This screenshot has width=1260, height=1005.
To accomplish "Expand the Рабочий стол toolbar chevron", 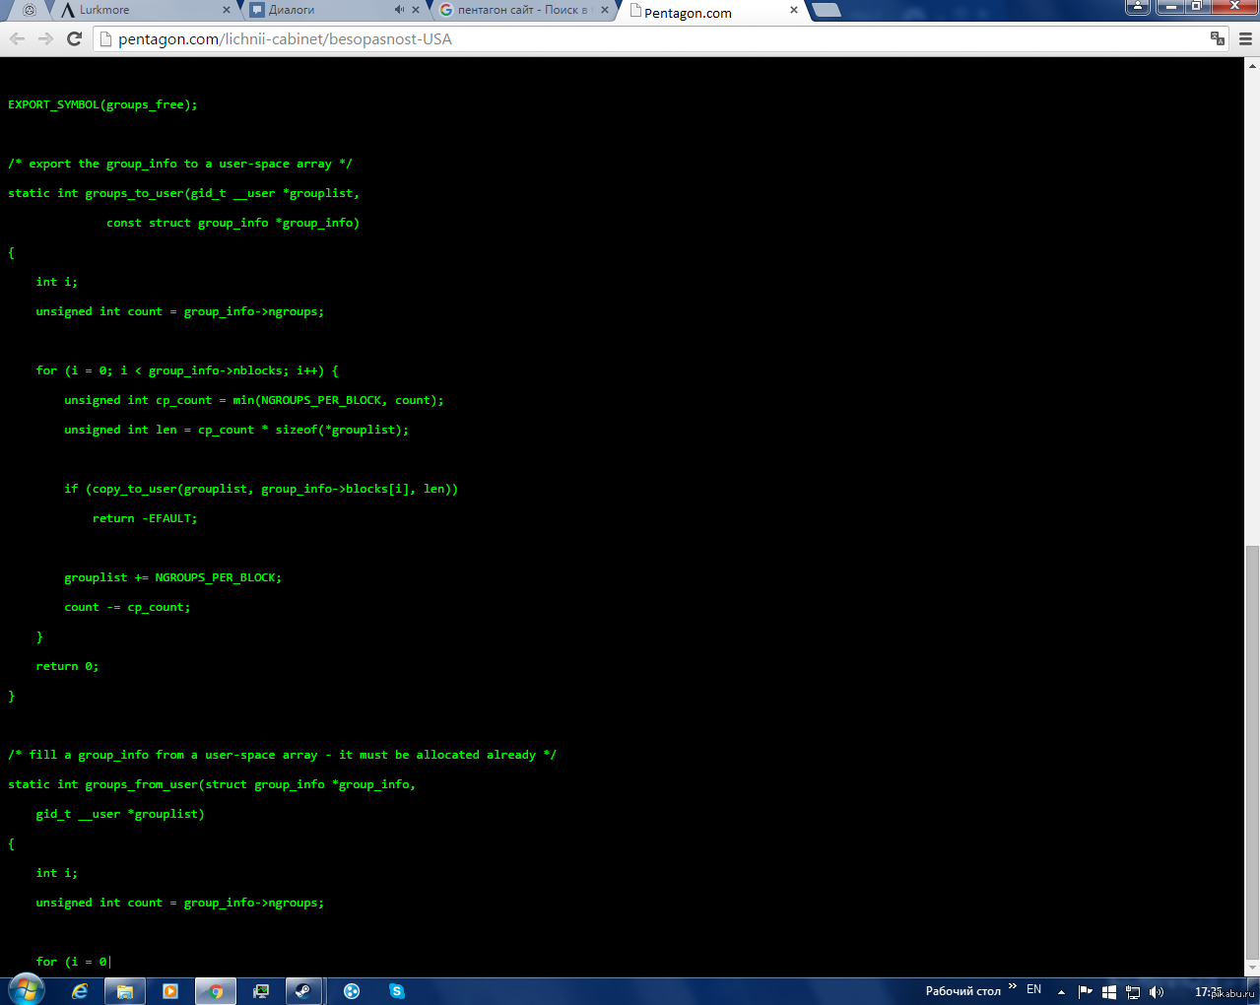I will point(1013,986).
